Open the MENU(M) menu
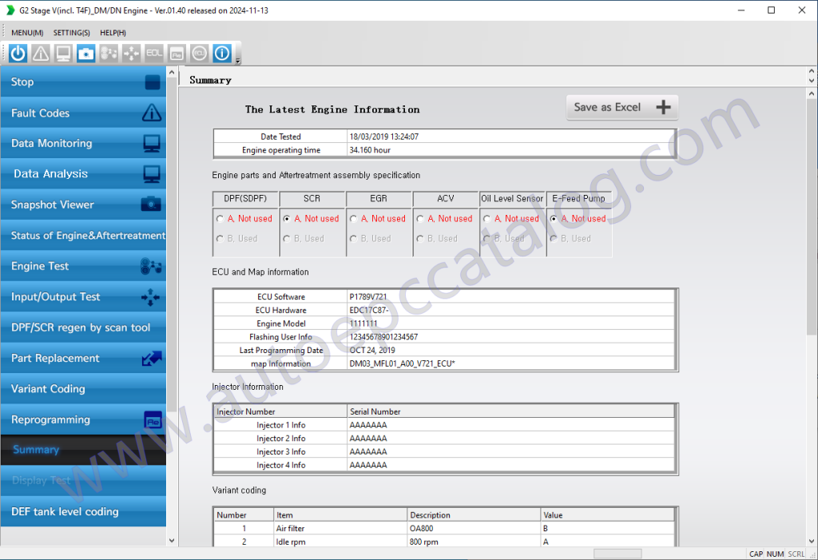 (x=26, y=33)
